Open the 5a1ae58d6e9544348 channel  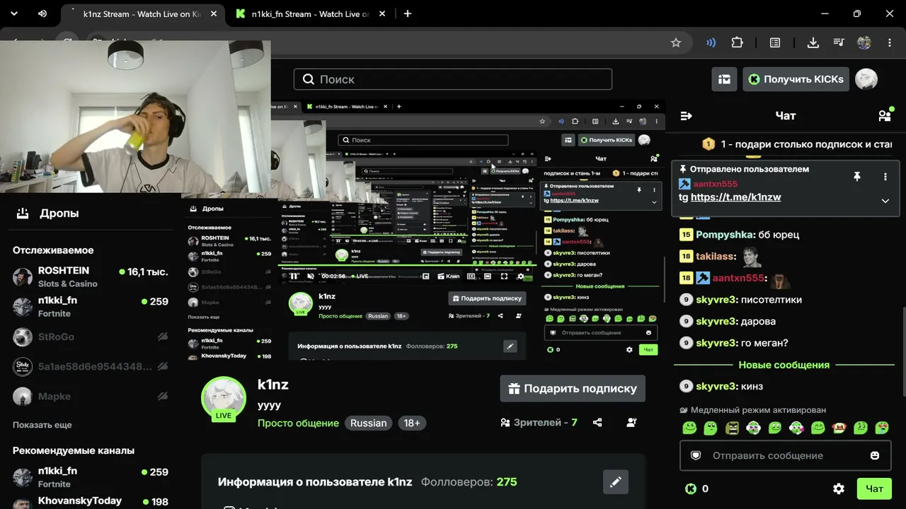point(90,366)
